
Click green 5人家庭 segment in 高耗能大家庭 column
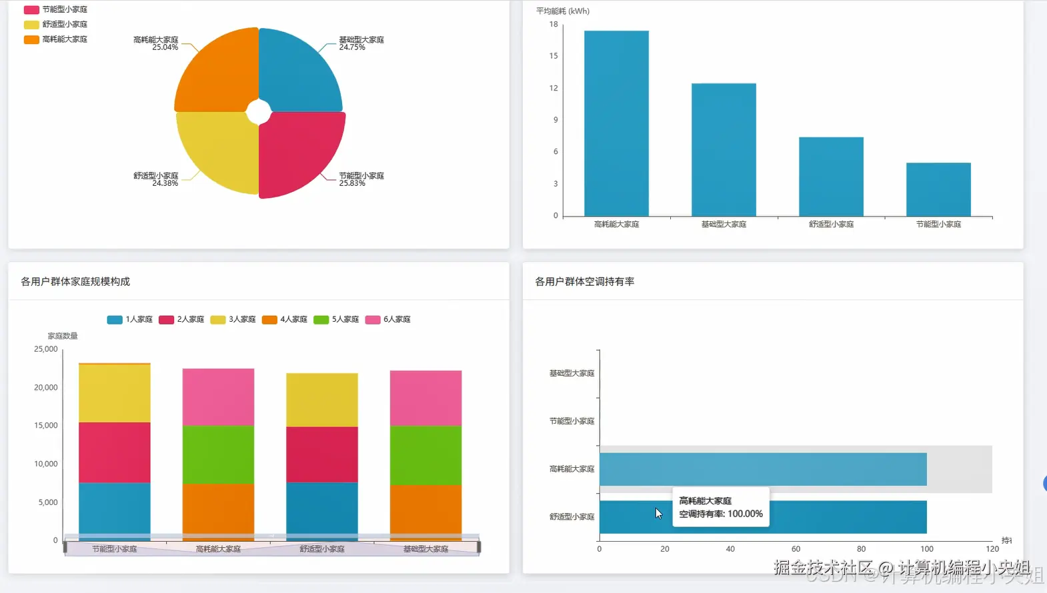coord(218,454)
